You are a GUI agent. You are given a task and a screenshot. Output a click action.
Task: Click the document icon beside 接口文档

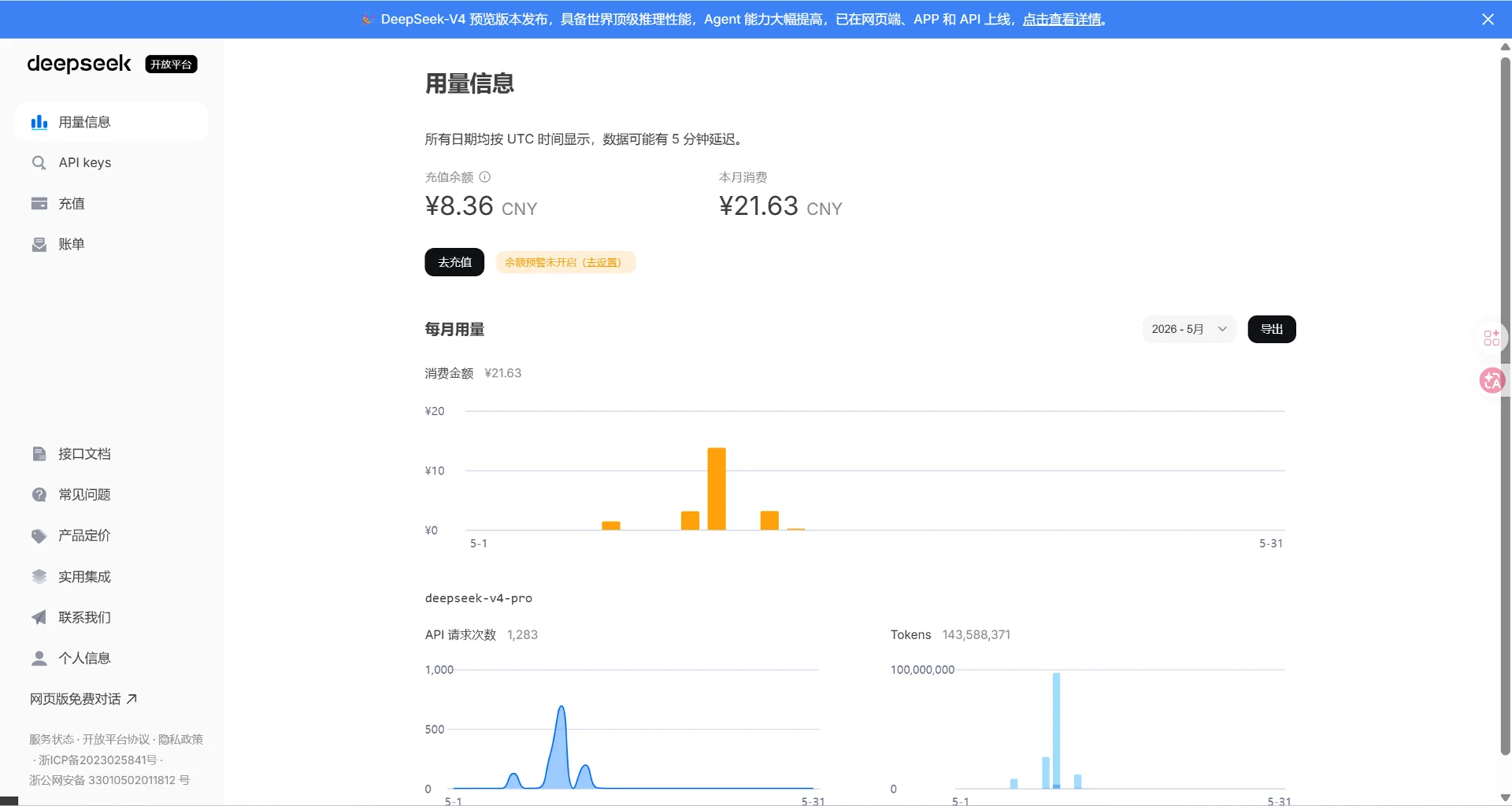tap(39, 454)
